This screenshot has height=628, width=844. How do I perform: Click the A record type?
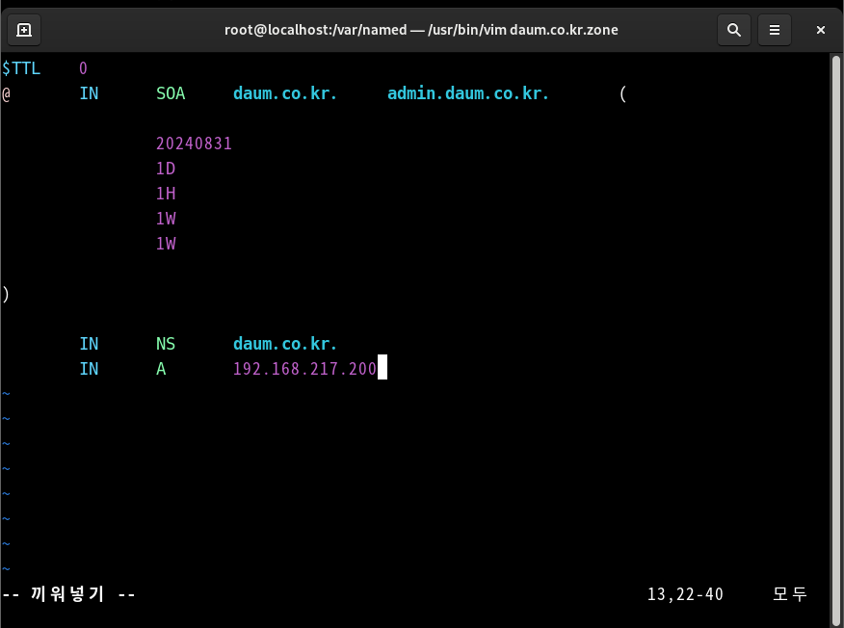(161, 369)
